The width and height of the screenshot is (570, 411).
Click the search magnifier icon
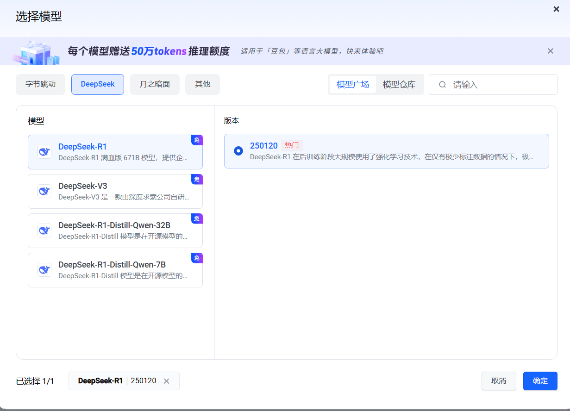(443, 85)
